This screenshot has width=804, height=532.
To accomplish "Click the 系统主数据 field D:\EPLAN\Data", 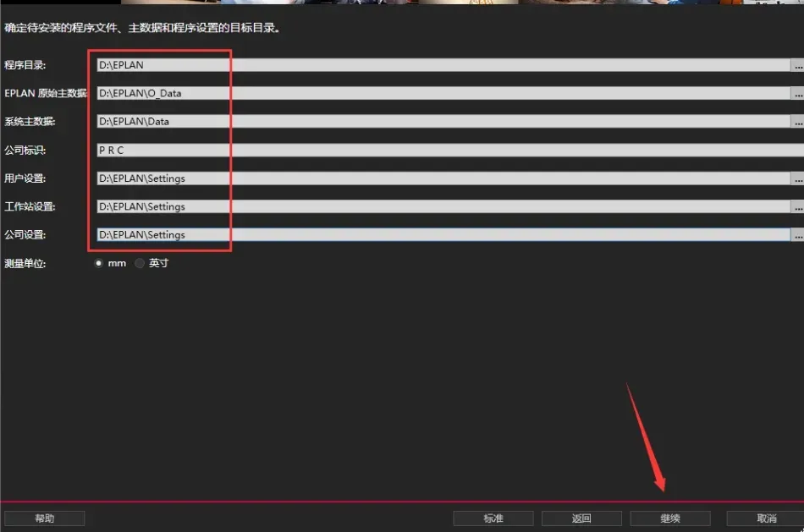I will 443,122.
